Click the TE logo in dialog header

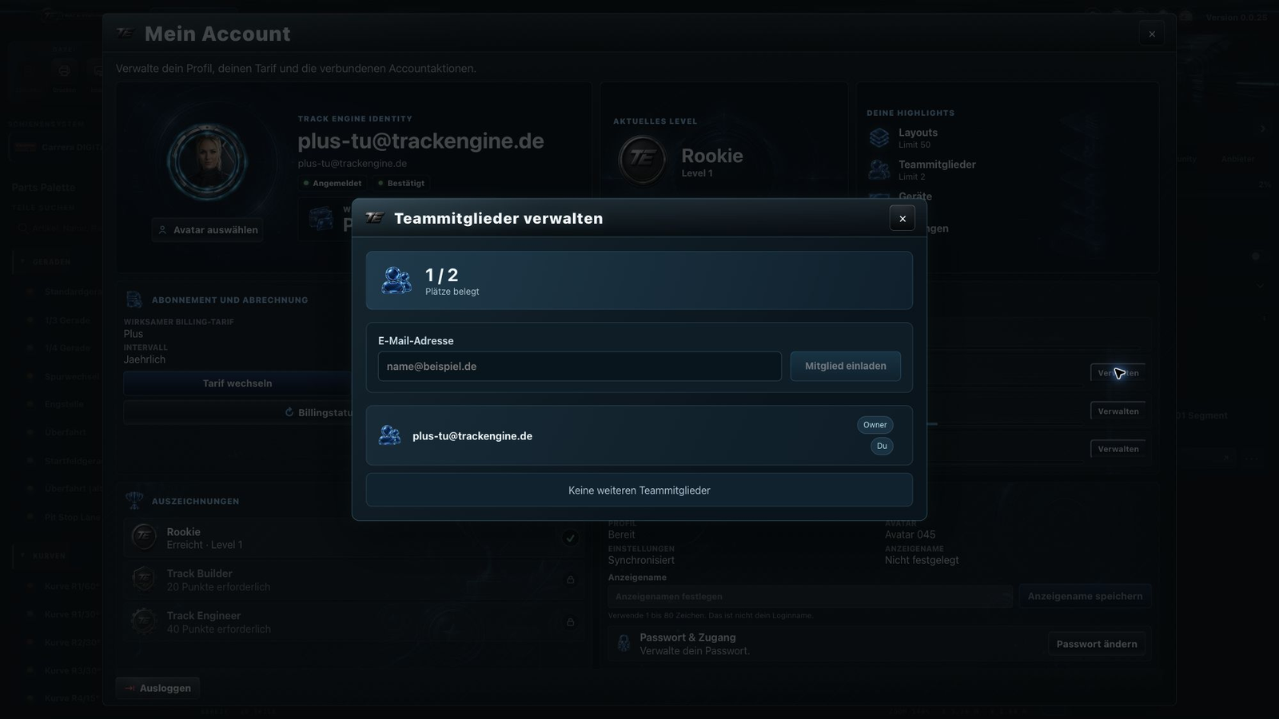point(375,218)
